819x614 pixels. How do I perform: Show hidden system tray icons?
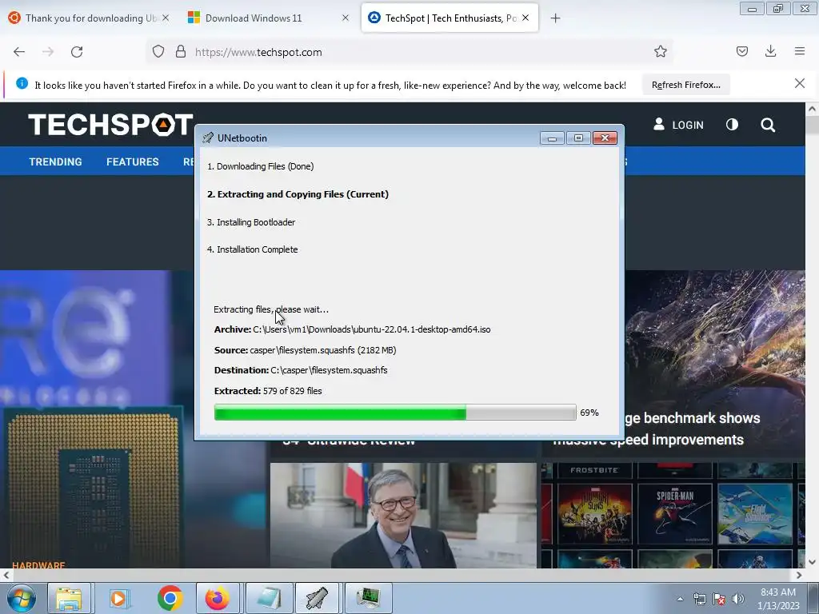click(680, 599)
